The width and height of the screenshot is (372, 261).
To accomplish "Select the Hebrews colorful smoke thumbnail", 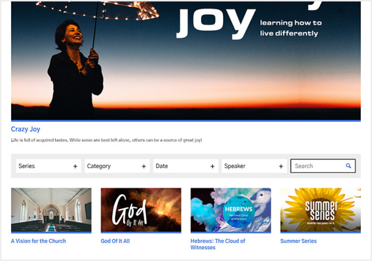I will [231, 210].
